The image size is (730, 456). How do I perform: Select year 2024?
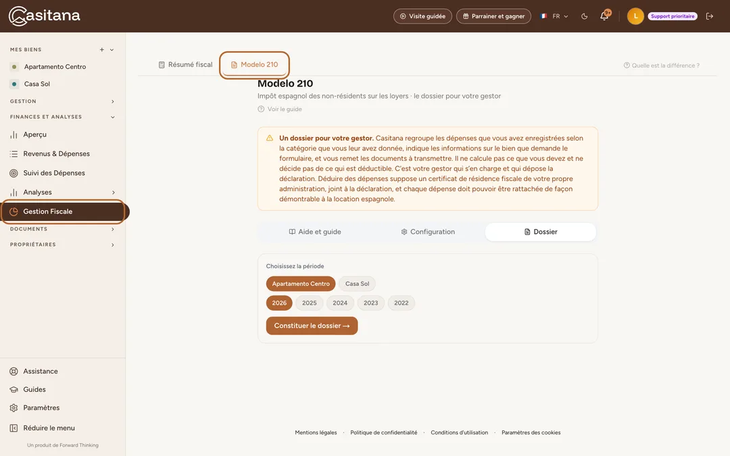click(340, 303)
